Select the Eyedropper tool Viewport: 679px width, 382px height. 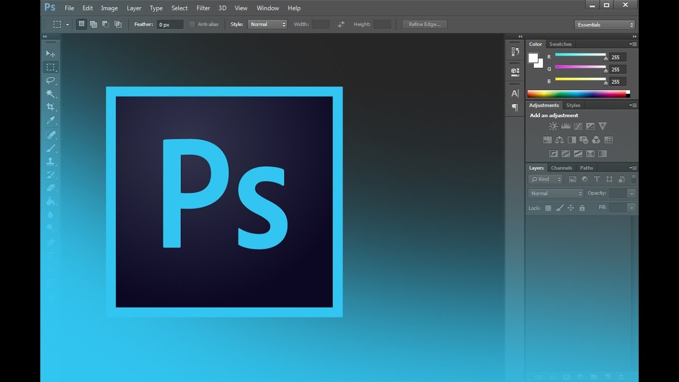[x=50, y=120]
